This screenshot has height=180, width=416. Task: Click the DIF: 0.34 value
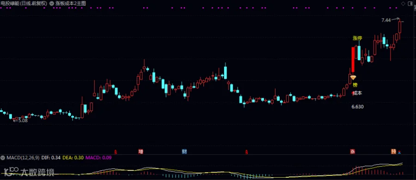point(51,158)
